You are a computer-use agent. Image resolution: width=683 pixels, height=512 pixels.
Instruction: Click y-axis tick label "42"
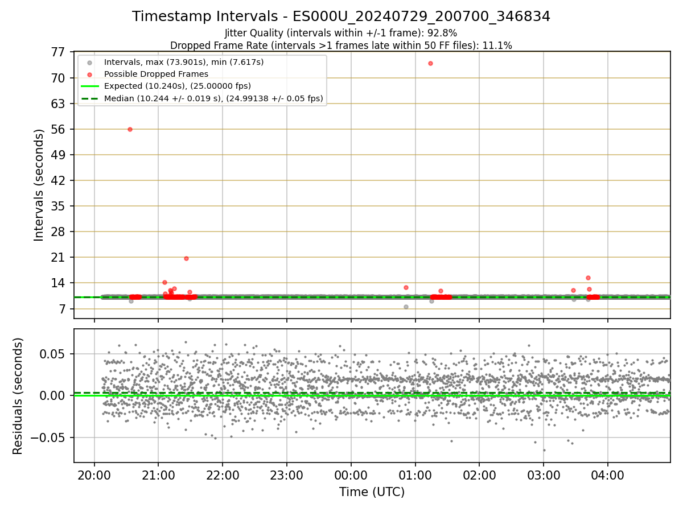[58, 180]
